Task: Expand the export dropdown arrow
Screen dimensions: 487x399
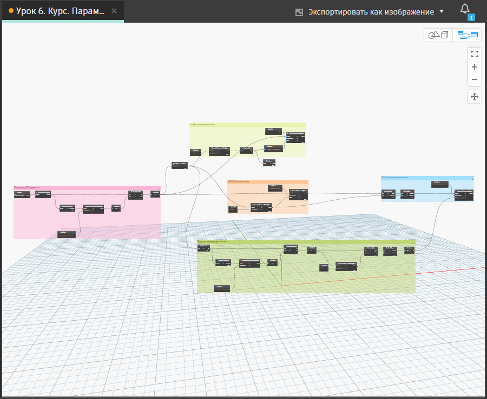Action: click(442, 12)
